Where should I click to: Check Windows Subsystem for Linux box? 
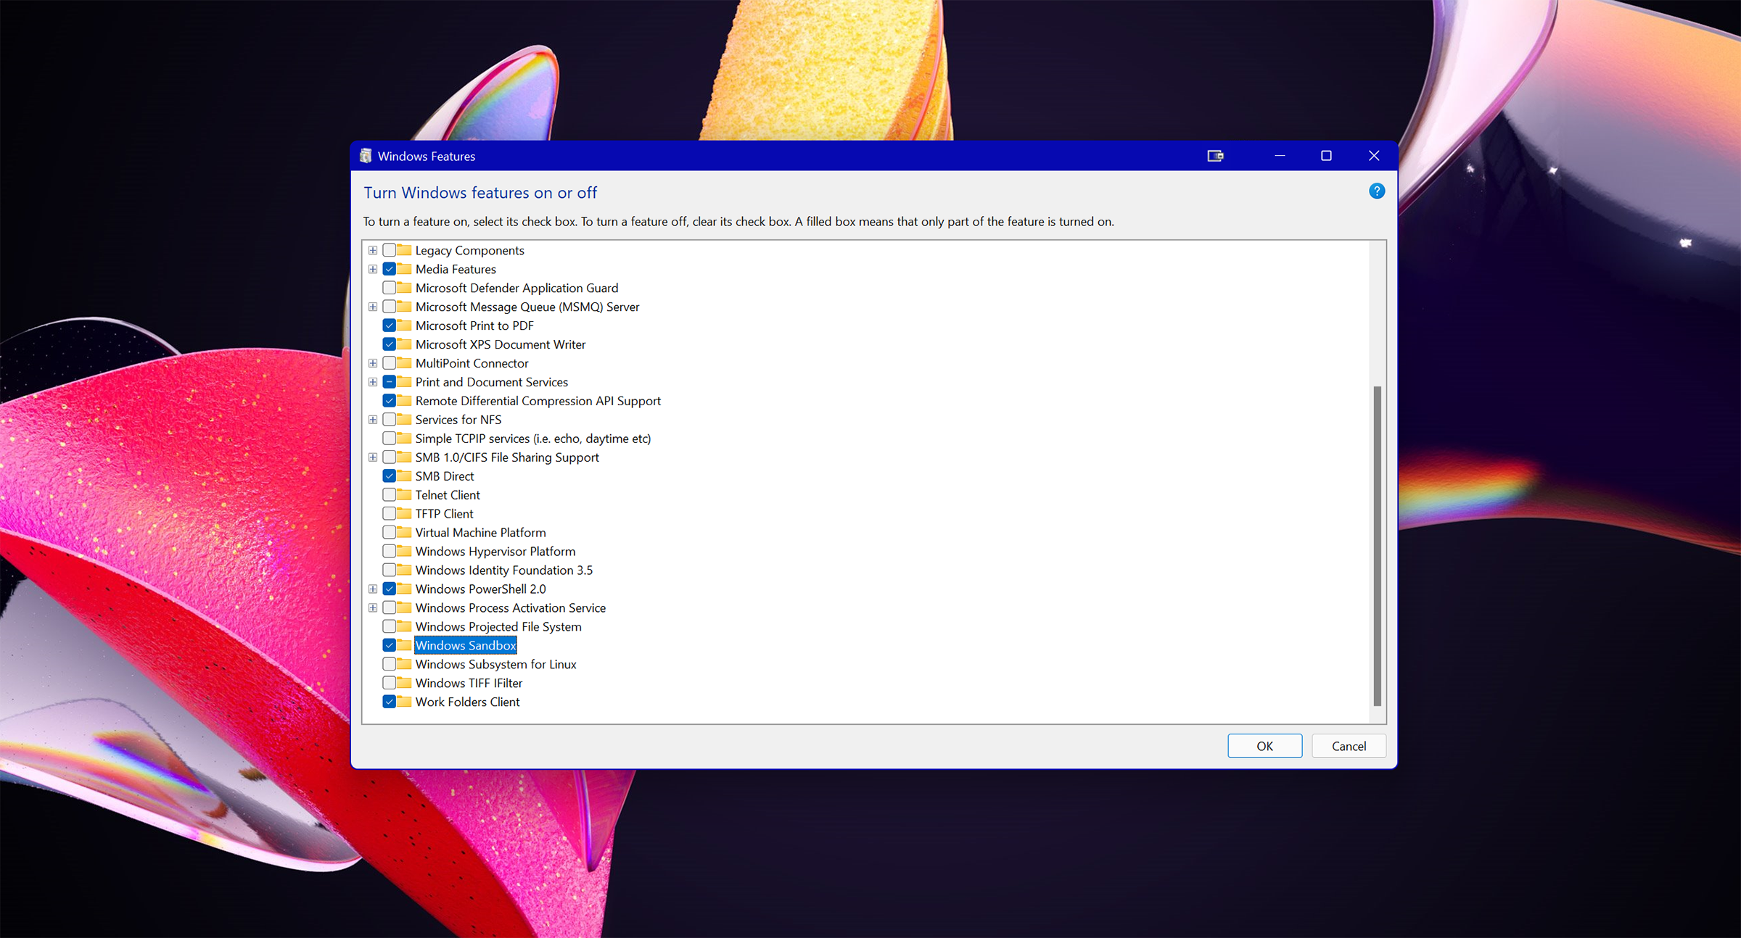coord(390,664)
